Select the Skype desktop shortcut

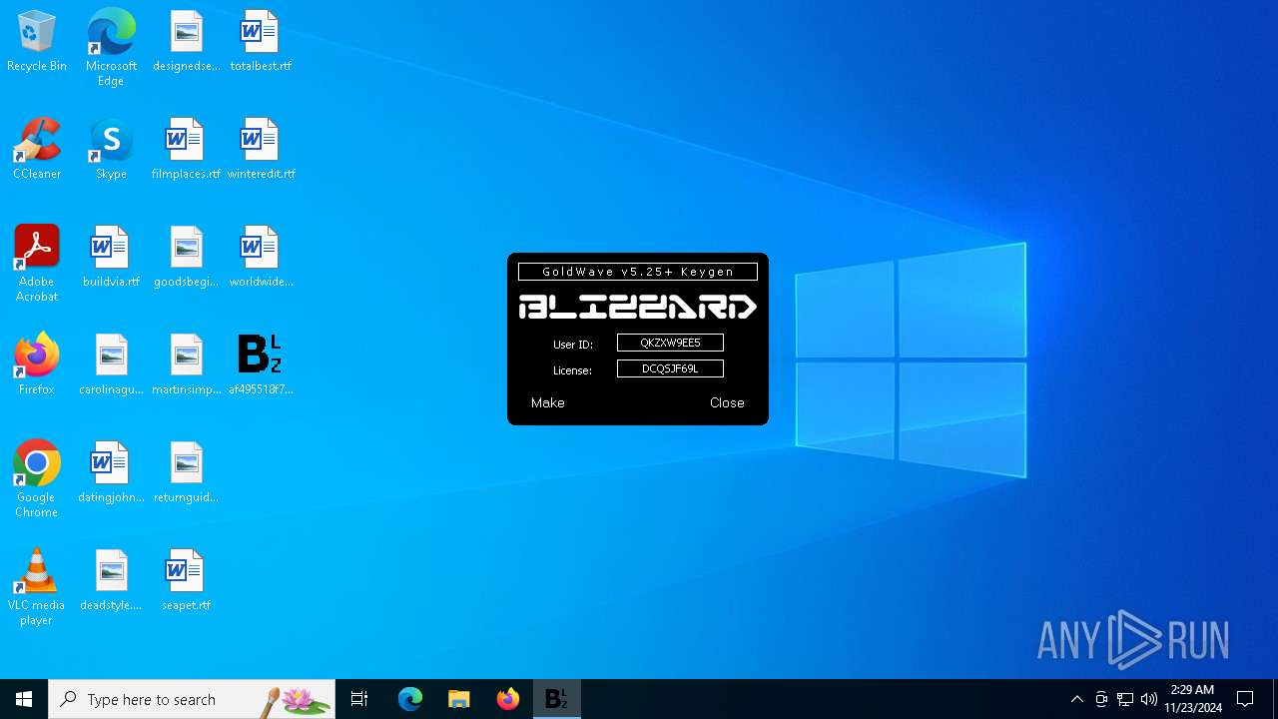click(x=111, y=150)
